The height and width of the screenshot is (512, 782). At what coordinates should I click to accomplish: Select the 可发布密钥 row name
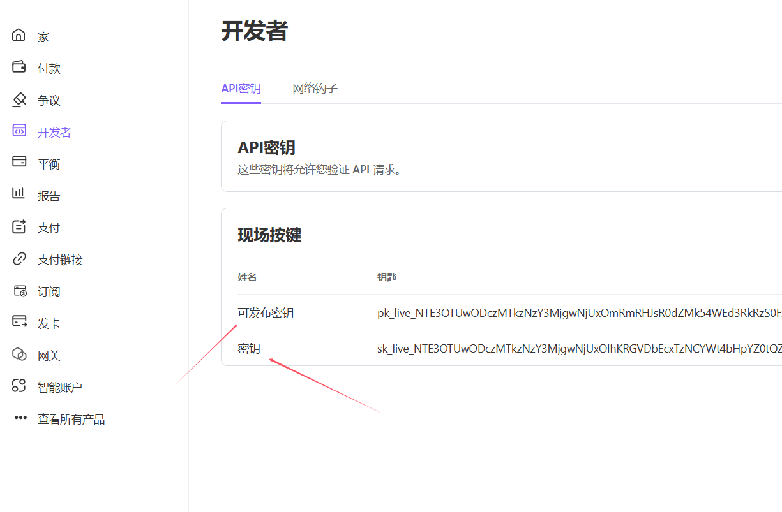[266, 313]
